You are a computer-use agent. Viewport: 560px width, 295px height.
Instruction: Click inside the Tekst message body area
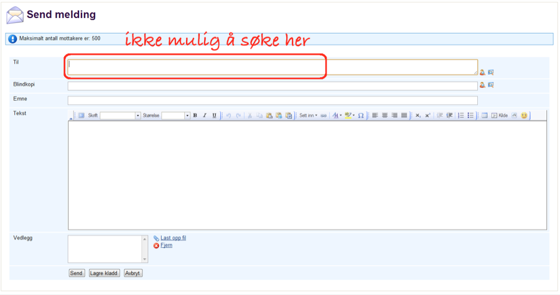tap(307, 176)
